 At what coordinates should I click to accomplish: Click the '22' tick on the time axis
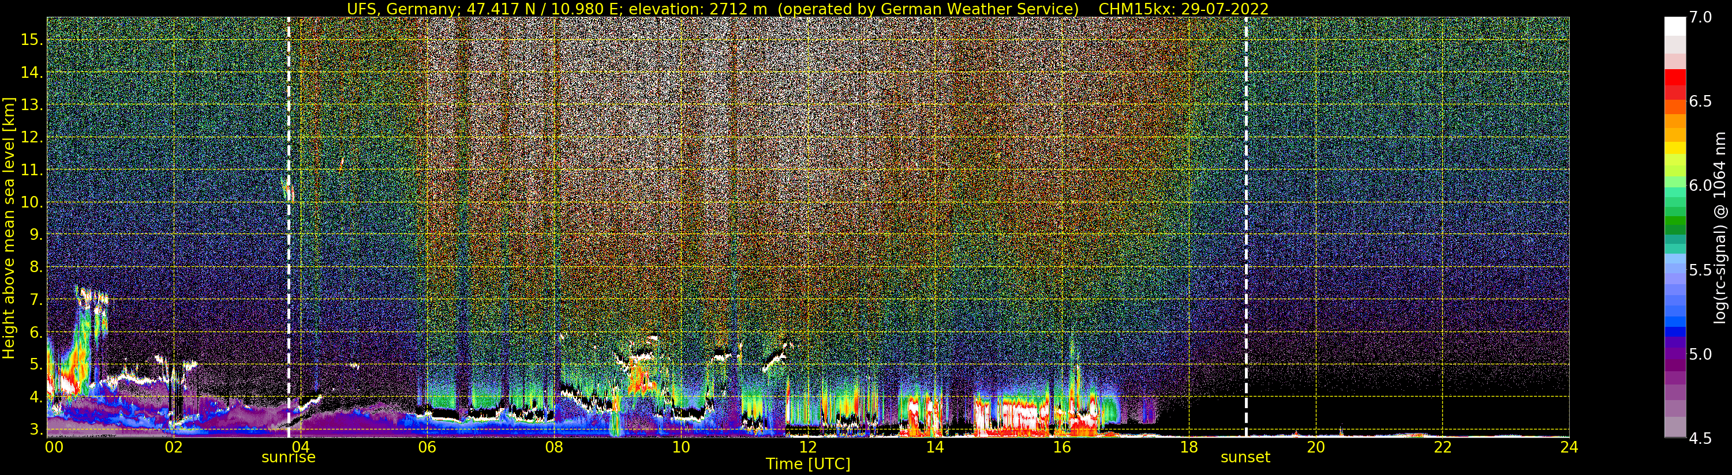click(x=1442, y=447)
